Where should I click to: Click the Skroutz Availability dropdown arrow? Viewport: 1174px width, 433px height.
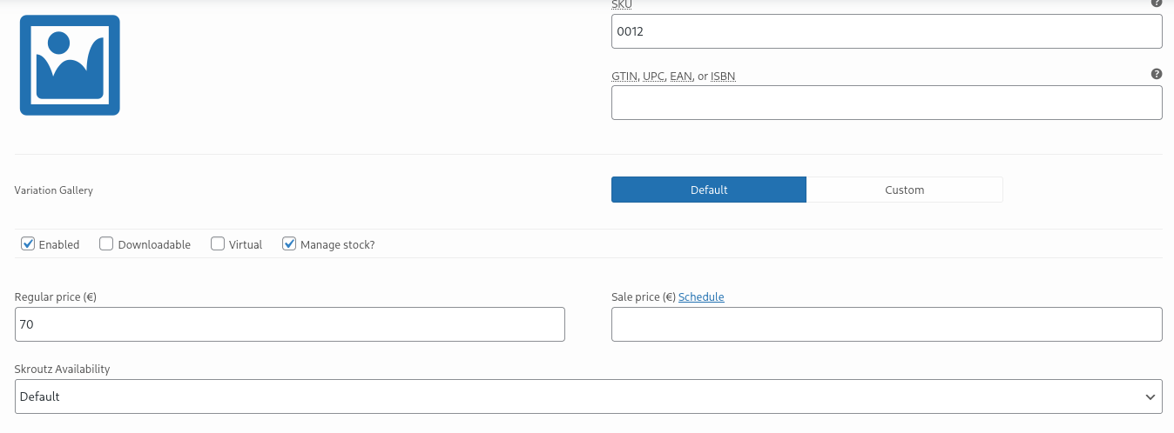point(1150,396)
